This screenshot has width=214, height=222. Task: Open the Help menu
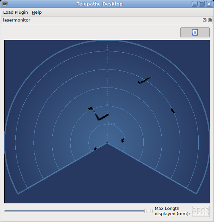pos(37,12)
